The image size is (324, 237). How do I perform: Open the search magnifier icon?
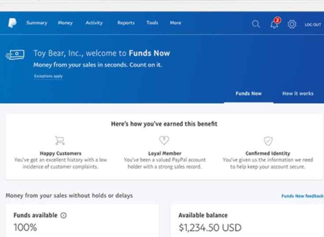tap(256, 24)
